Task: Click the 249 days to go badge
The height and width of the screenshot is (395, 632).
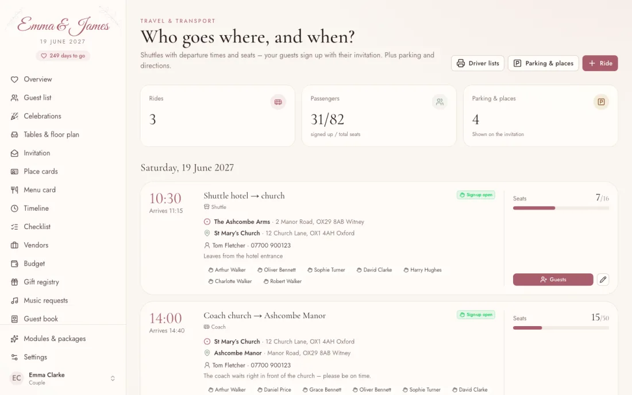Action: click(x=63, y=56)
